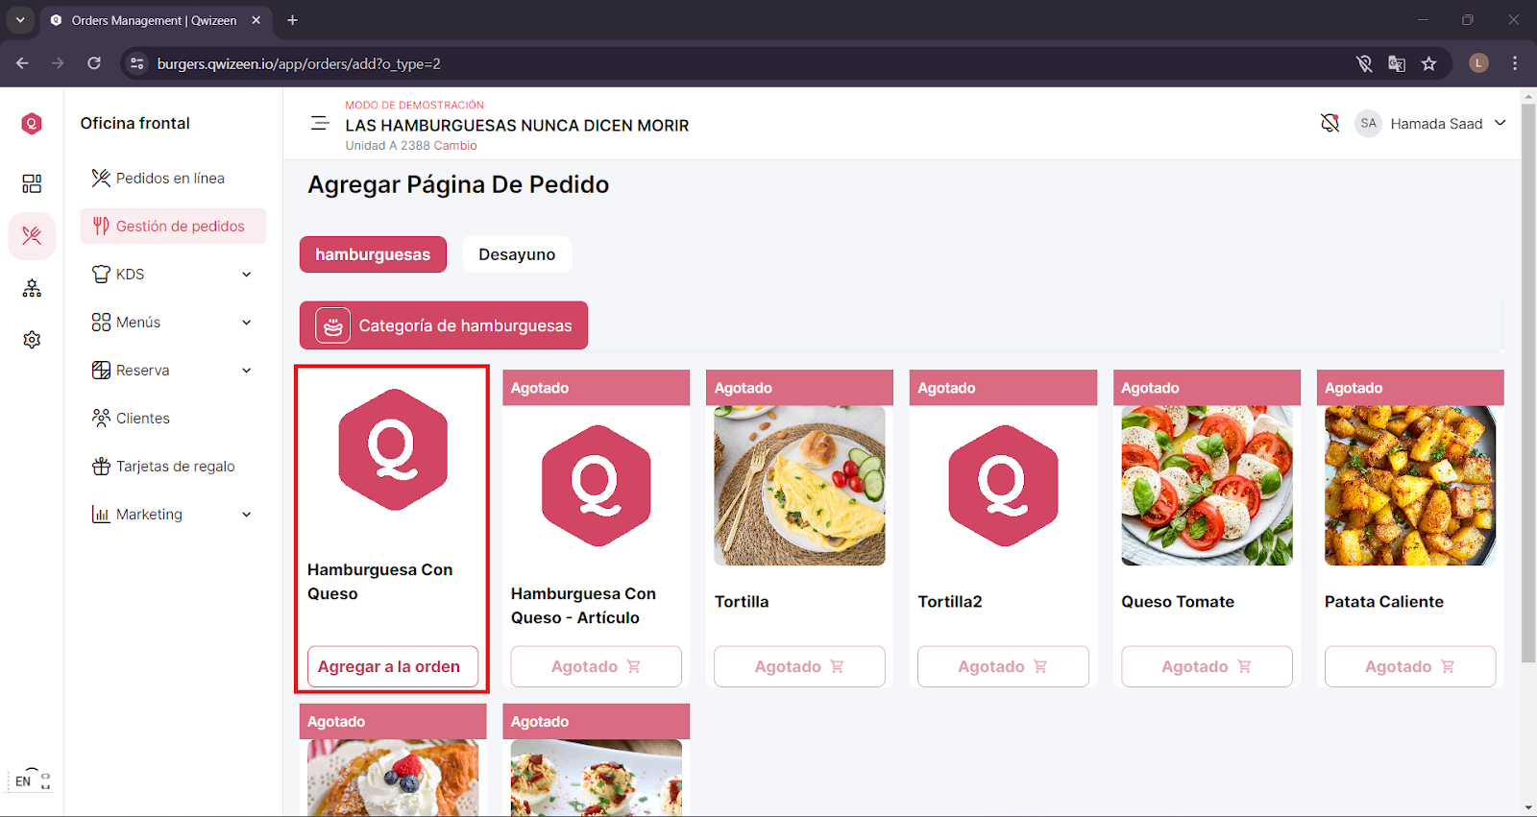Click the MODO DE DEMOSTRACIÓN label
This screenshot has height=817, width=1537.
click(415, 106)
